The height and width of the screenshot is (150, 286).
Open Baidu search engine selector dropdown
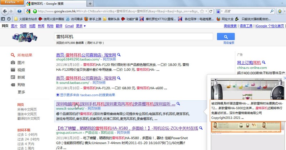219,11
